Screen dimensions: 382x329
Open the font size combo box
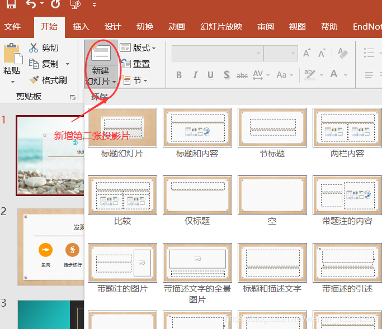point(281,53)
